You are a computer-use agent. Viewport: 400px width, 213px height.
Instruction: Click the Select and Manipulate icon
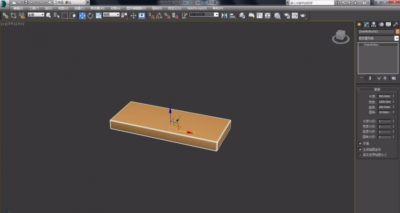click(x=133, y=15)
